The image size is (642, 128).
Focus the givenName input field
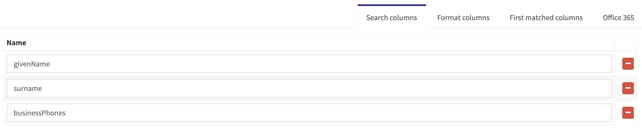pyautogui.click(x=309, y=64)
